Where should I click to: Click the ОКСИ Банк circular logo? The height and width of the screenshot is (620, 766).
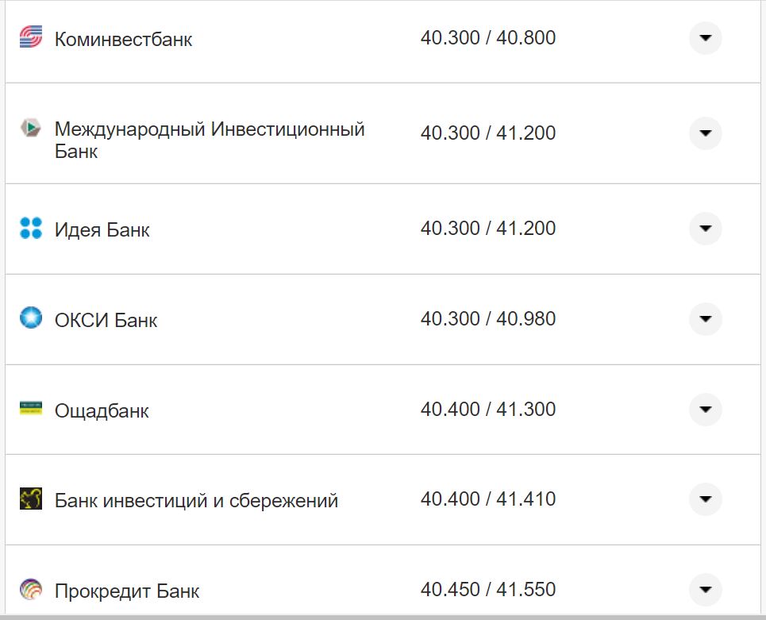30,319
